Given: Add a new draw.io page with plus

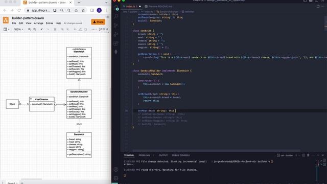Looking at the screenshot, I should pos(22,183).
